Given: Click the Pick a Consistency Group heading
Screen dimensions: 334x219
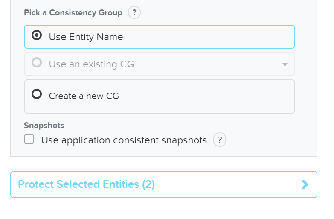Looking at the screenshot, I should (x=73, y=12).
